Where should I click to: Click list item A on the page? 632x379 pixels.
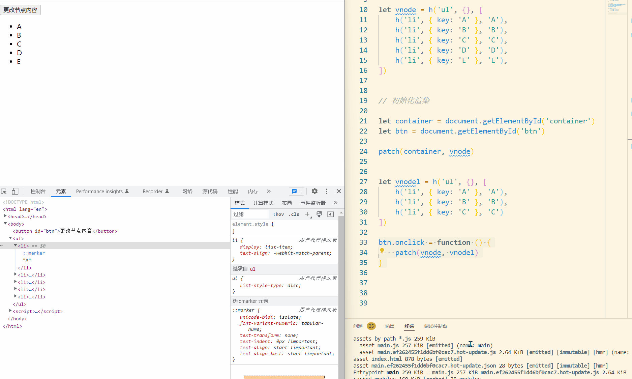[19, 27]
